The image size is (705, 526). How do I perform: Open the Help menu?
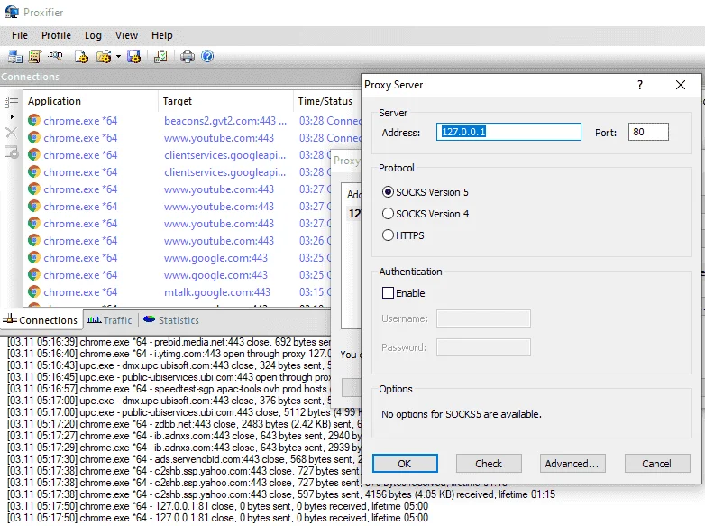[x=162, y=35]
